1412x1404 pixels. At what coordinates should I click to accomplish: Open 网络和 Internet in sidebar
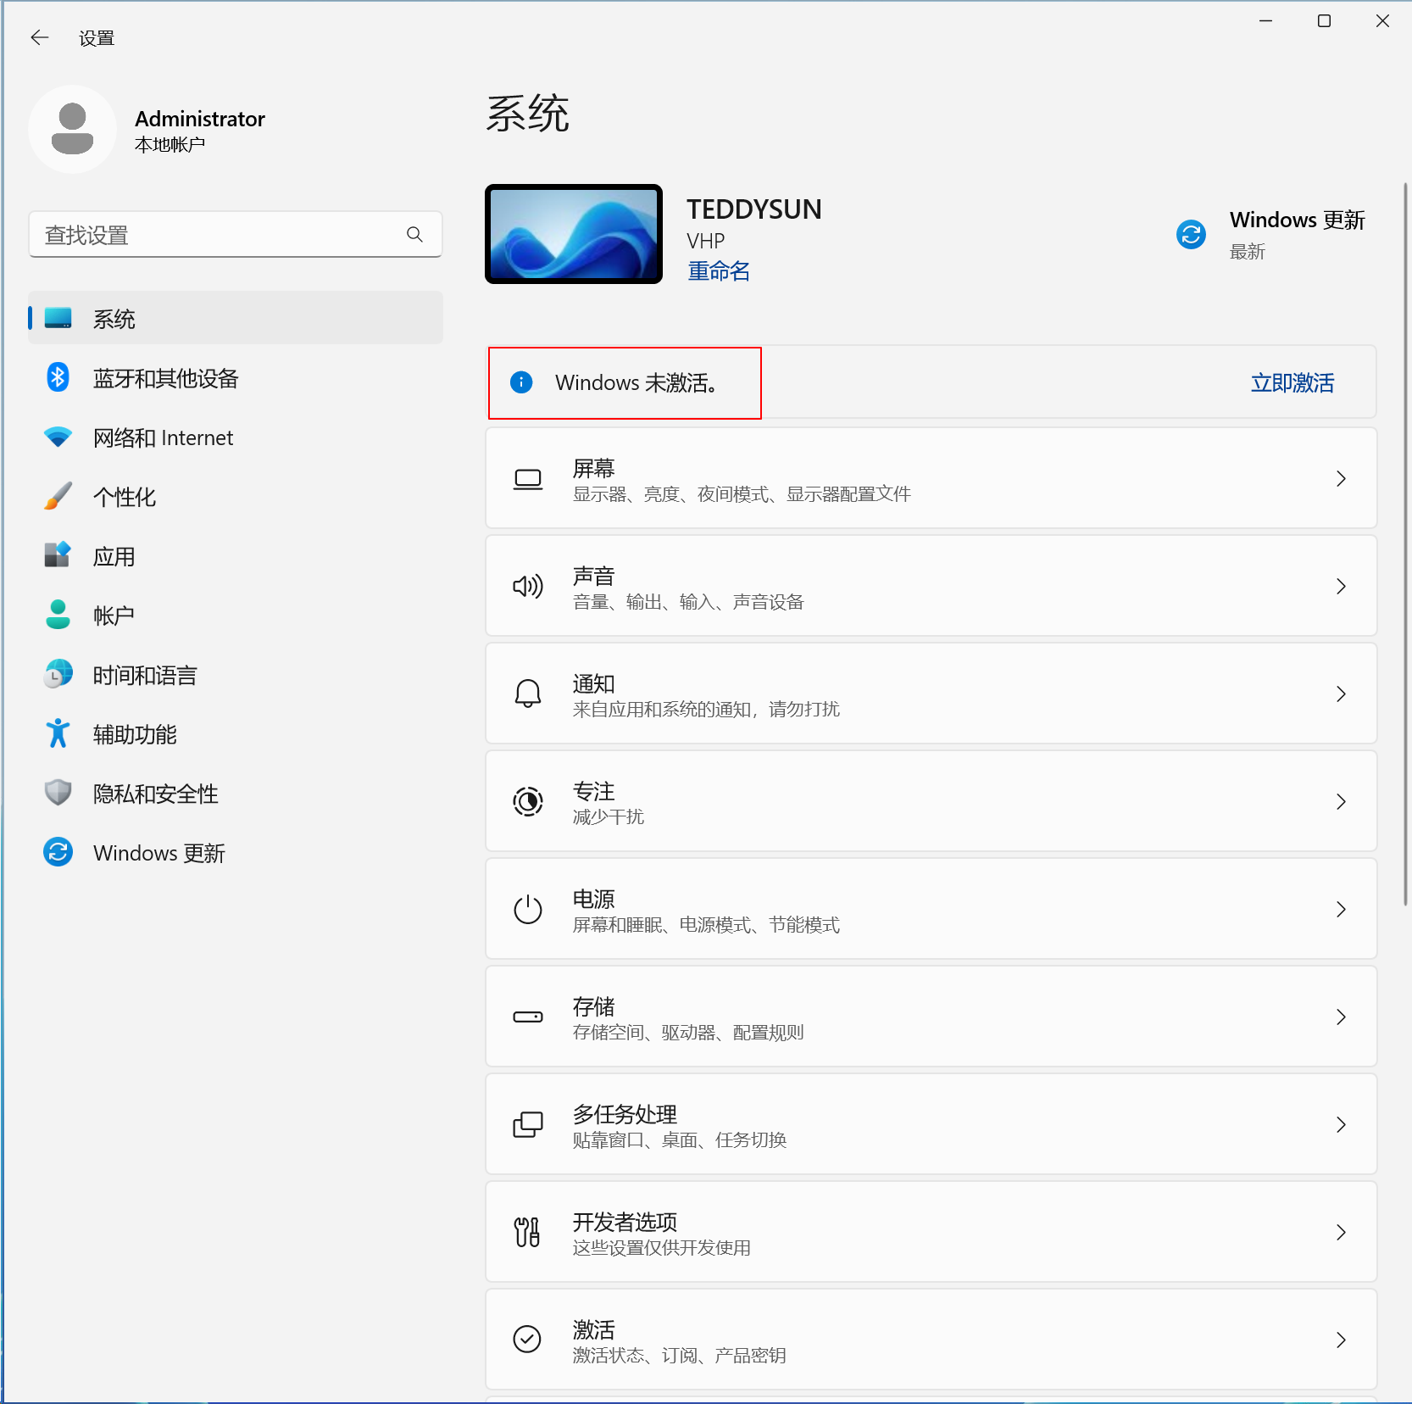[x=236, y=437]
